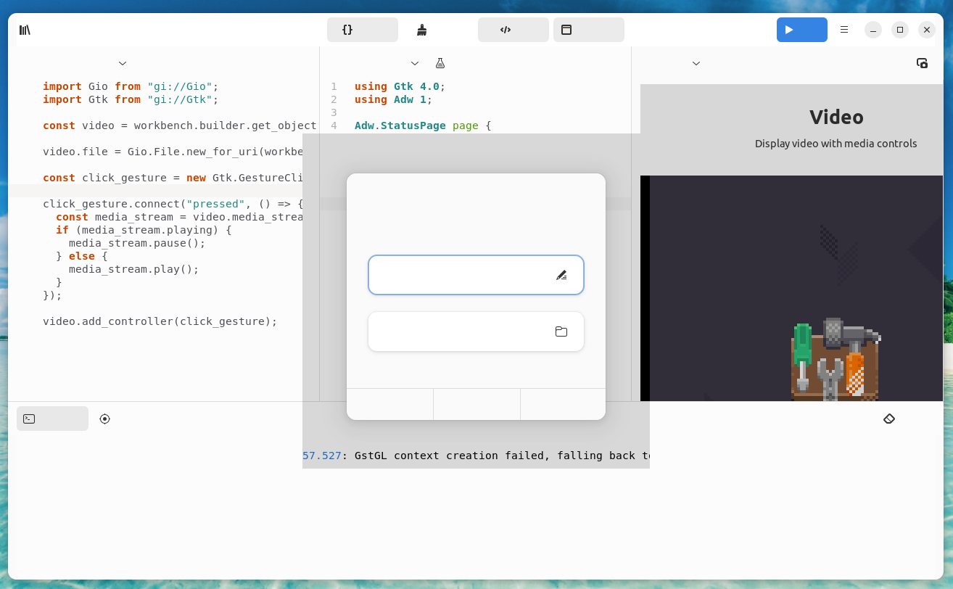Toggle the console panel visibility
This screenshot has width=953, height=589.
tap(52, 419)
